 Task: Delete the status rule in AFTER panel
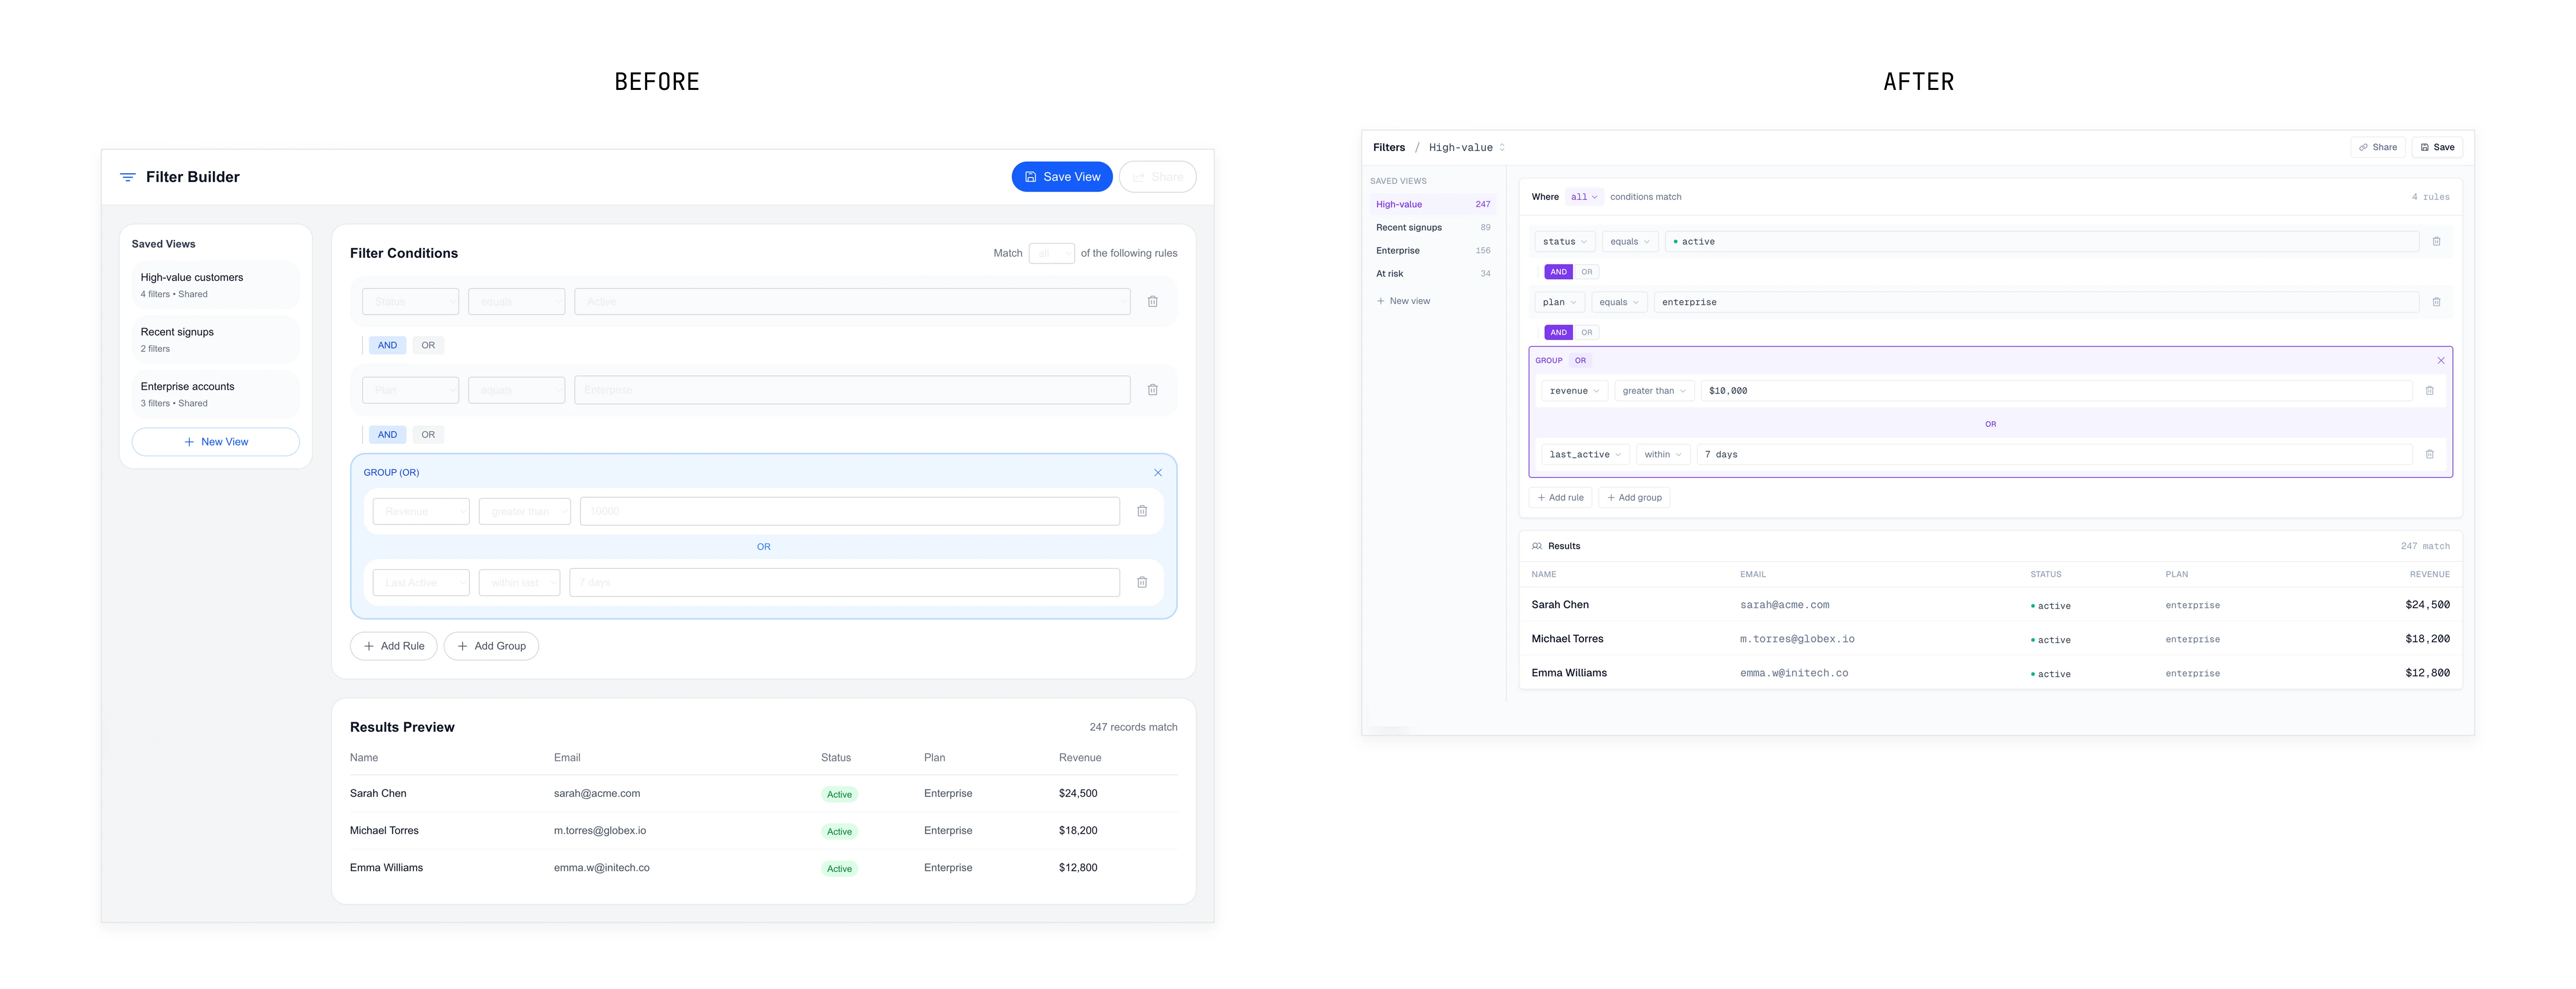(2436, 241)
